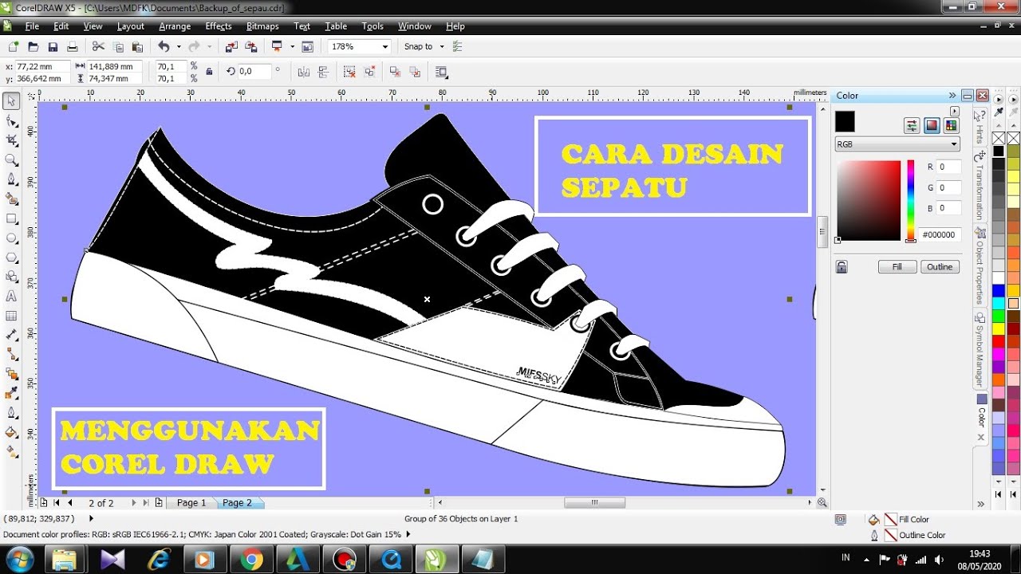Click the Export icon
Screen dimensions: 1021x574
pyautogui.click(x=250, y=47)
